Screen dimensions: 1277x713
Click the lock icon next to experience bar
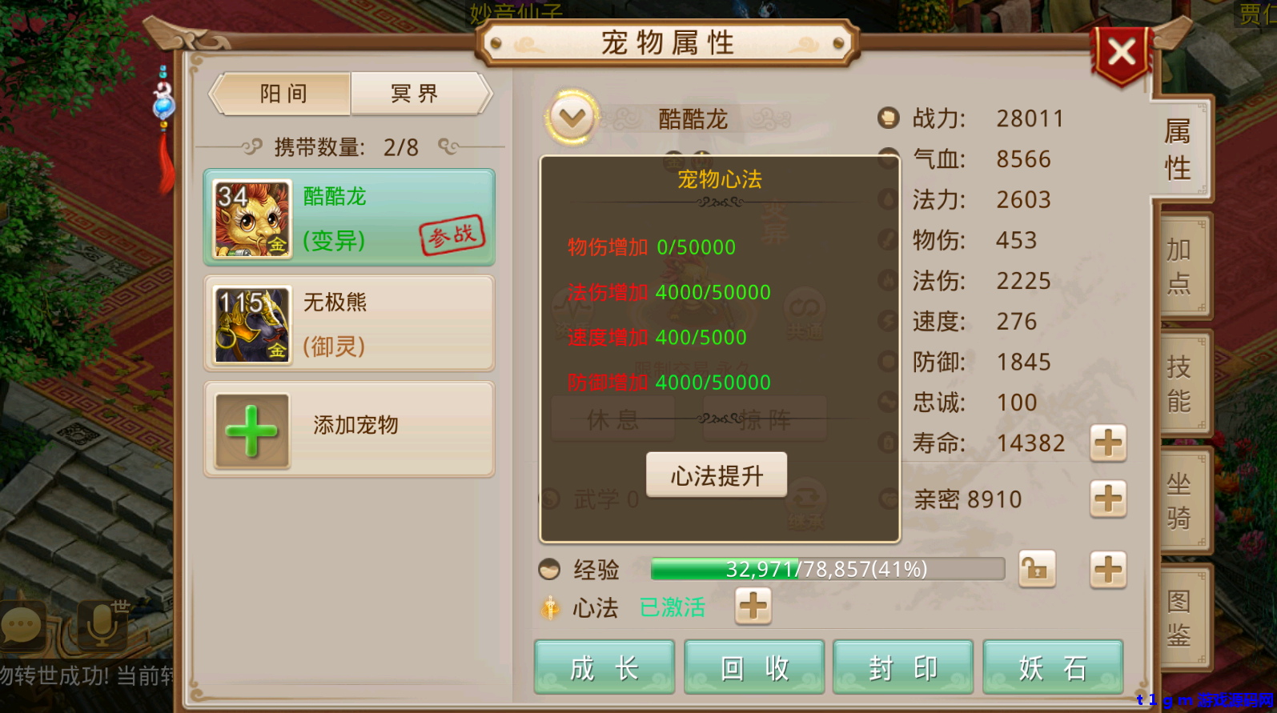(x=1037, y=570)
